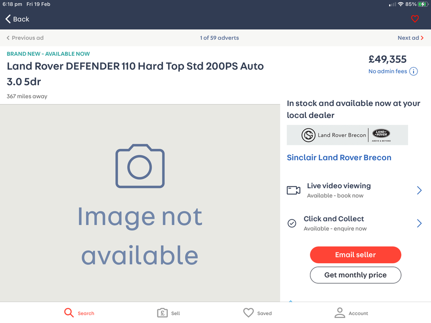Open the No admin fees info icon
The height and width of the screenshot is (323, 431).
tap(414, 71)
